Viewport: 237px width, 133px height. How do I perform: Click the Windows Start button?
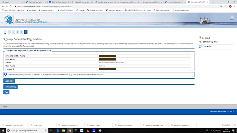pos(3,130)
